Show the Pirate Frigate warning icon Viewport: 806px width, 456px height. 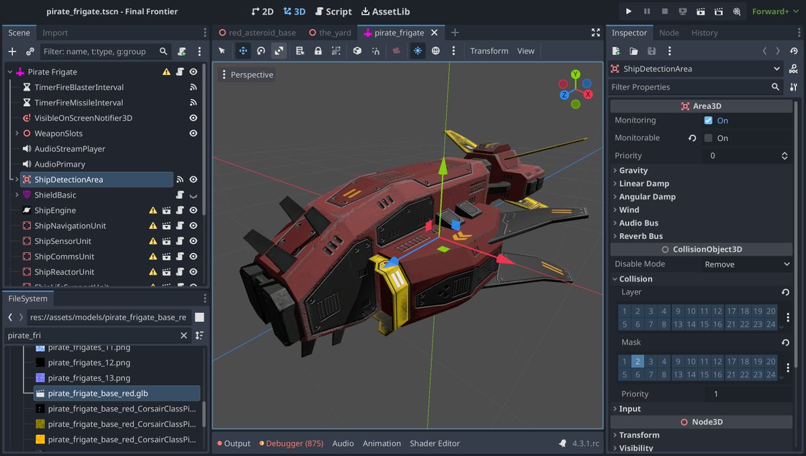click(x=167, y=72)
